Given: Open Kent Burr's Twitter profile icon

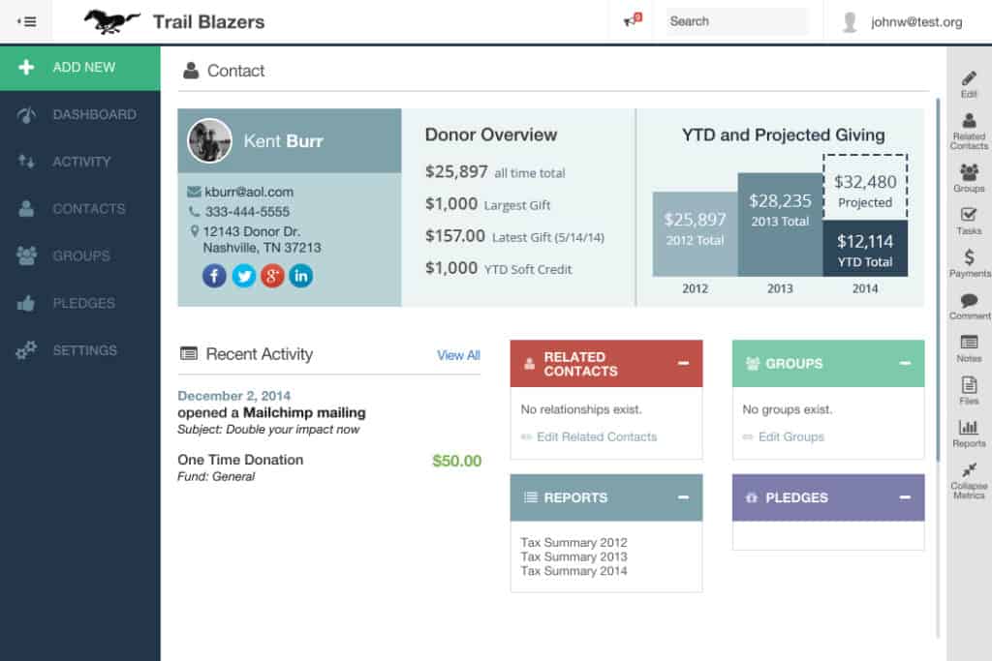Looking at the screenshot, I should [243, 276].
